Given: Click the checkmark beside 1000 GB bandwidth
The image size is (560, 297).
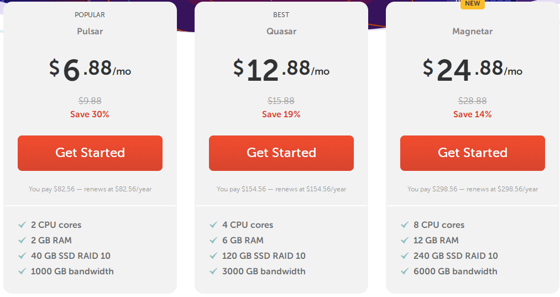Looking at the screenshot, I should pos(22,271).
